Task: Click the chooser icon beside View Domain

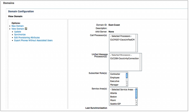Action: 26,29
